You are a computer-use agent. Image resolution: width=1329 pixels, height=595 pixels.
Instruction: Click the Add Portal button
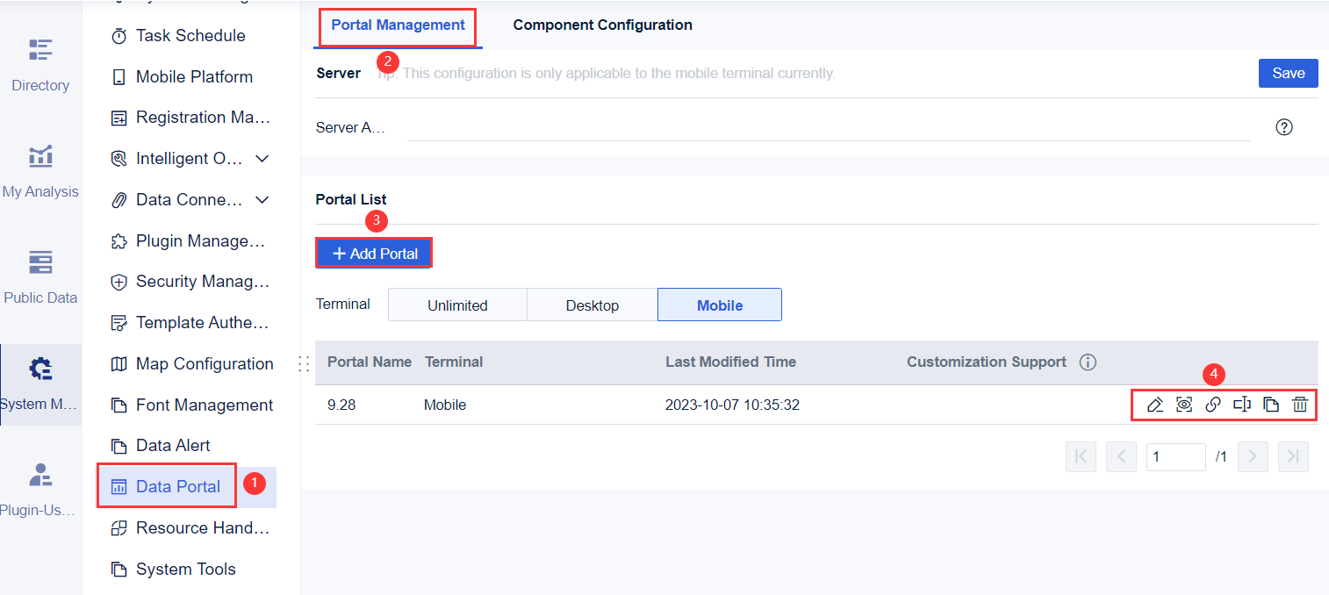[x=374, y=254]
